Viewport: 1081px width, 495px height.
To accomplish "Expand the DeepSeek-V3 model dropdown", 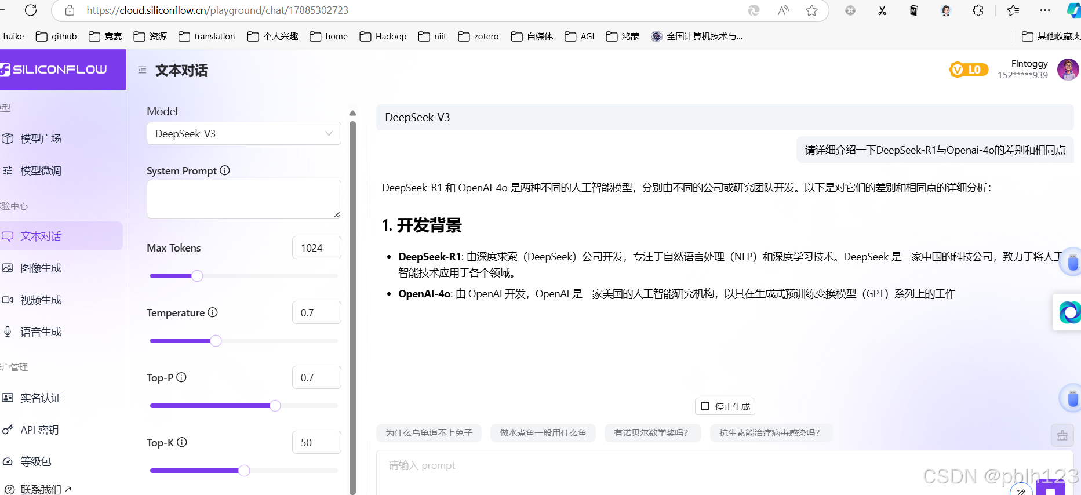I will tap(244, 134).
